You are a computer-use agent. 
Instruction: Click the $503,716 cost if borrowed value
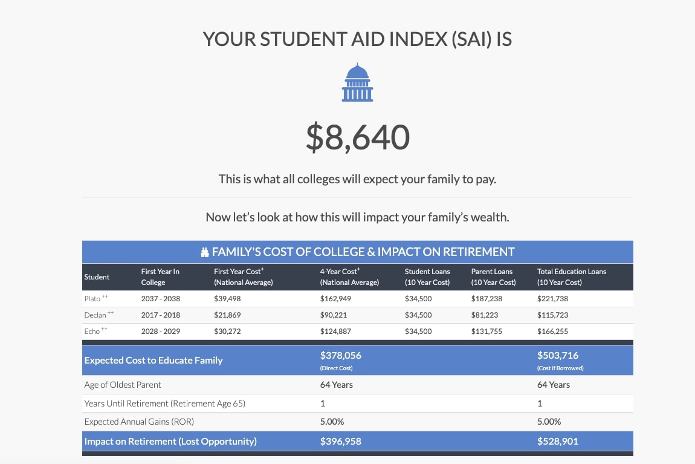pos(558,355)
